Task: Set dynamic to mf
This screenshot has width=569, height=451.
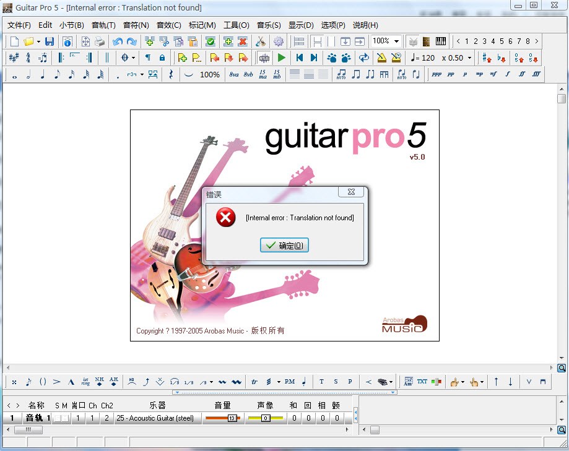Action: 493,74
